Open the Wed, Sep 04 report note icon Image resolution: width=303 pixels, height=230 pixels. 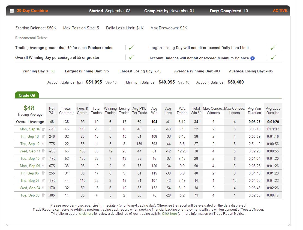[x=43, y=188]
